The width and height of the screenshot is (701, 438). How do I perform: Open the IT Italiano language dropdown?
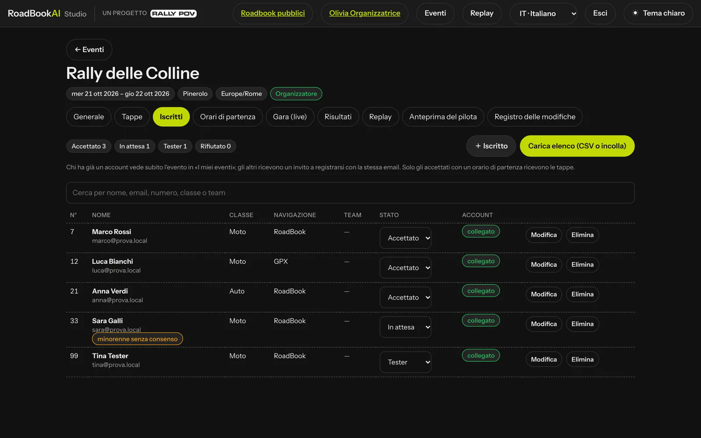[x=543, y=14]
